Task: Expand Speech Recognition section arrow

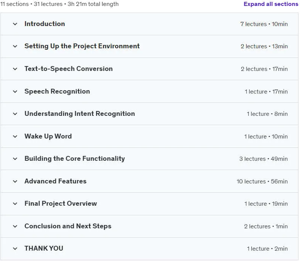Action: [15, 92]
